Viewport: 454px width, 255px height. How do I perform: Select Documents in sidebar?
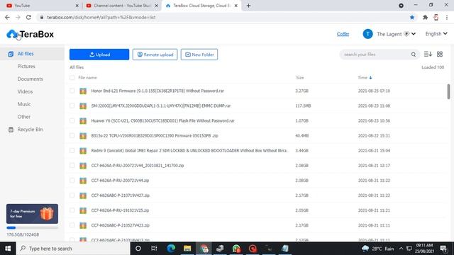pyautogui.click(x=30, y=79)
